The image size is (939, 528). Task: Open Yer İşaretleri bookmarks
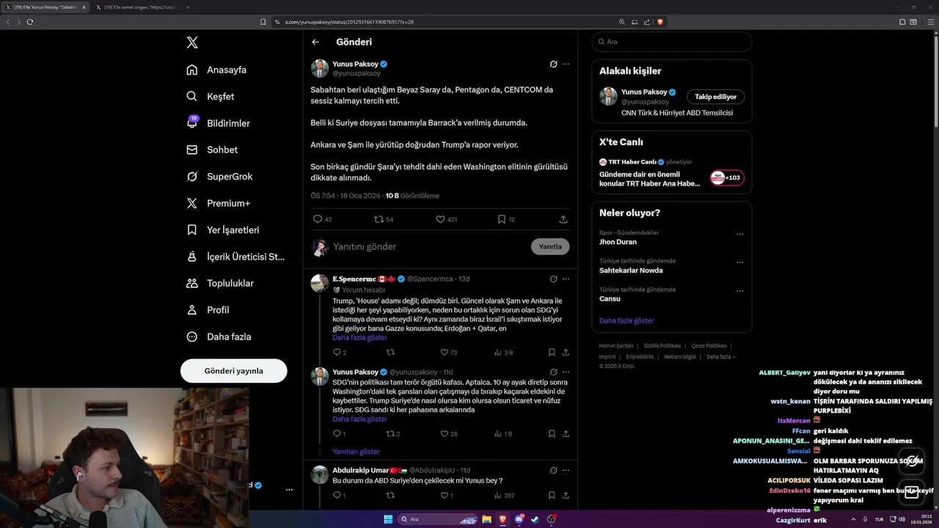click(222, 230)
